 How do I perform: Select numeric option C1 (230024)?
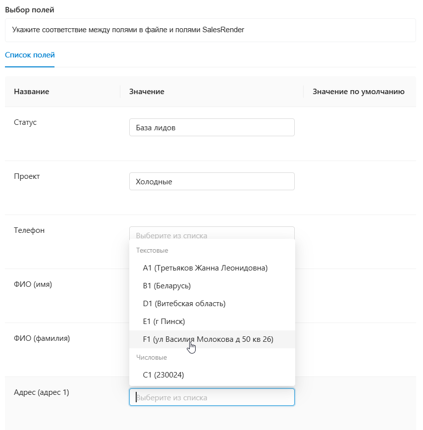click(163, 375)
